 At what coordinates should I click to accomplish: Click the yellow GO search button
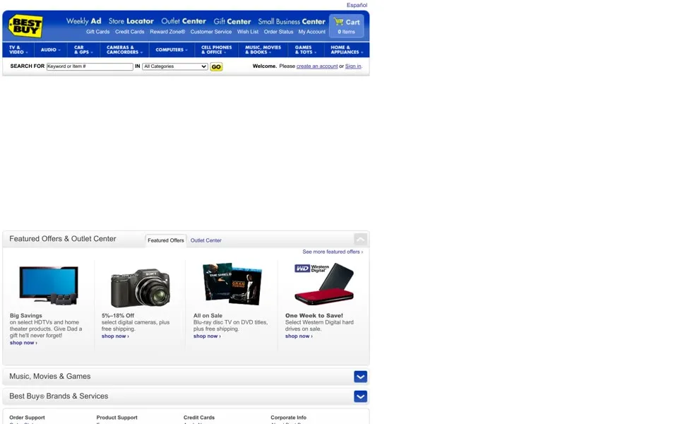[x=216, y=67]
